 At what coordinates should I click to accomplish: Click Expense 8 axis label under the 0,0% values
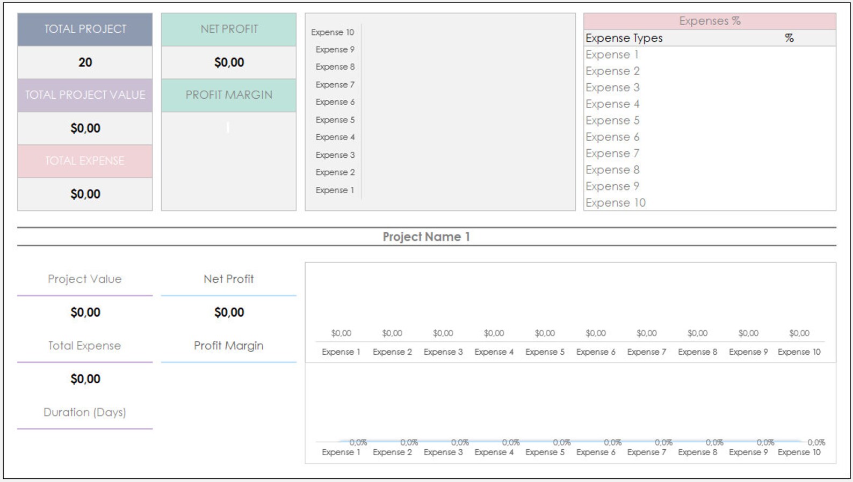[697, 452]
